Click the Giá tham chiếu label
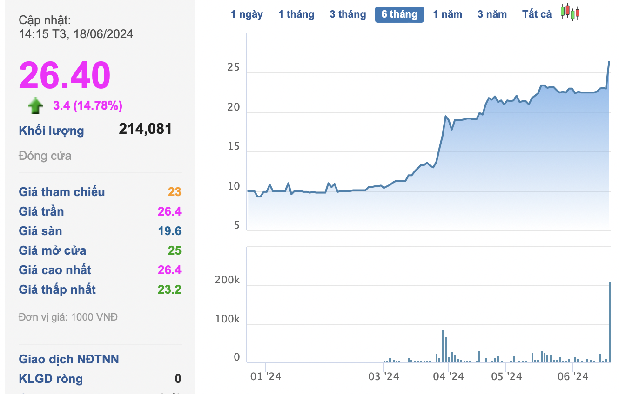This screenshot has height=394, width=619. (62, 192)
